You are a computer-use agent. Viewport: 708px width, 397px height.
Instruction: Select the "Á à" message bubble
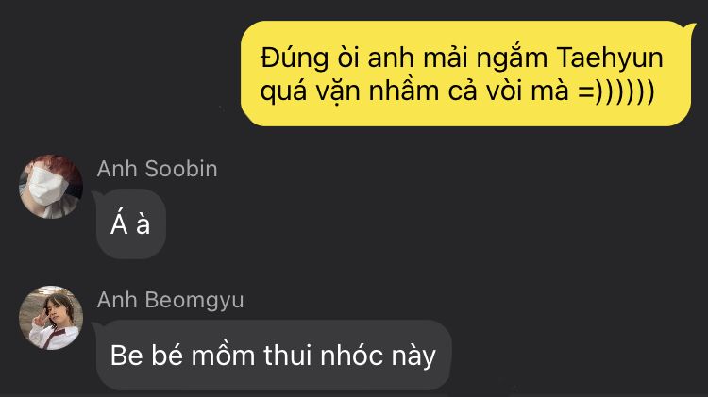tap(131, 223)
